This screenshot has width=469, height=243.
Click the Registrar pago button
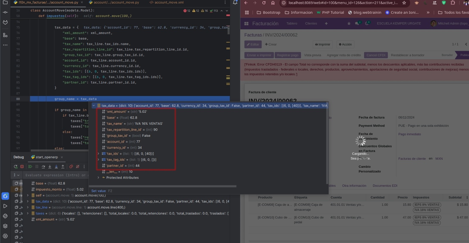[x=288, y=55]
